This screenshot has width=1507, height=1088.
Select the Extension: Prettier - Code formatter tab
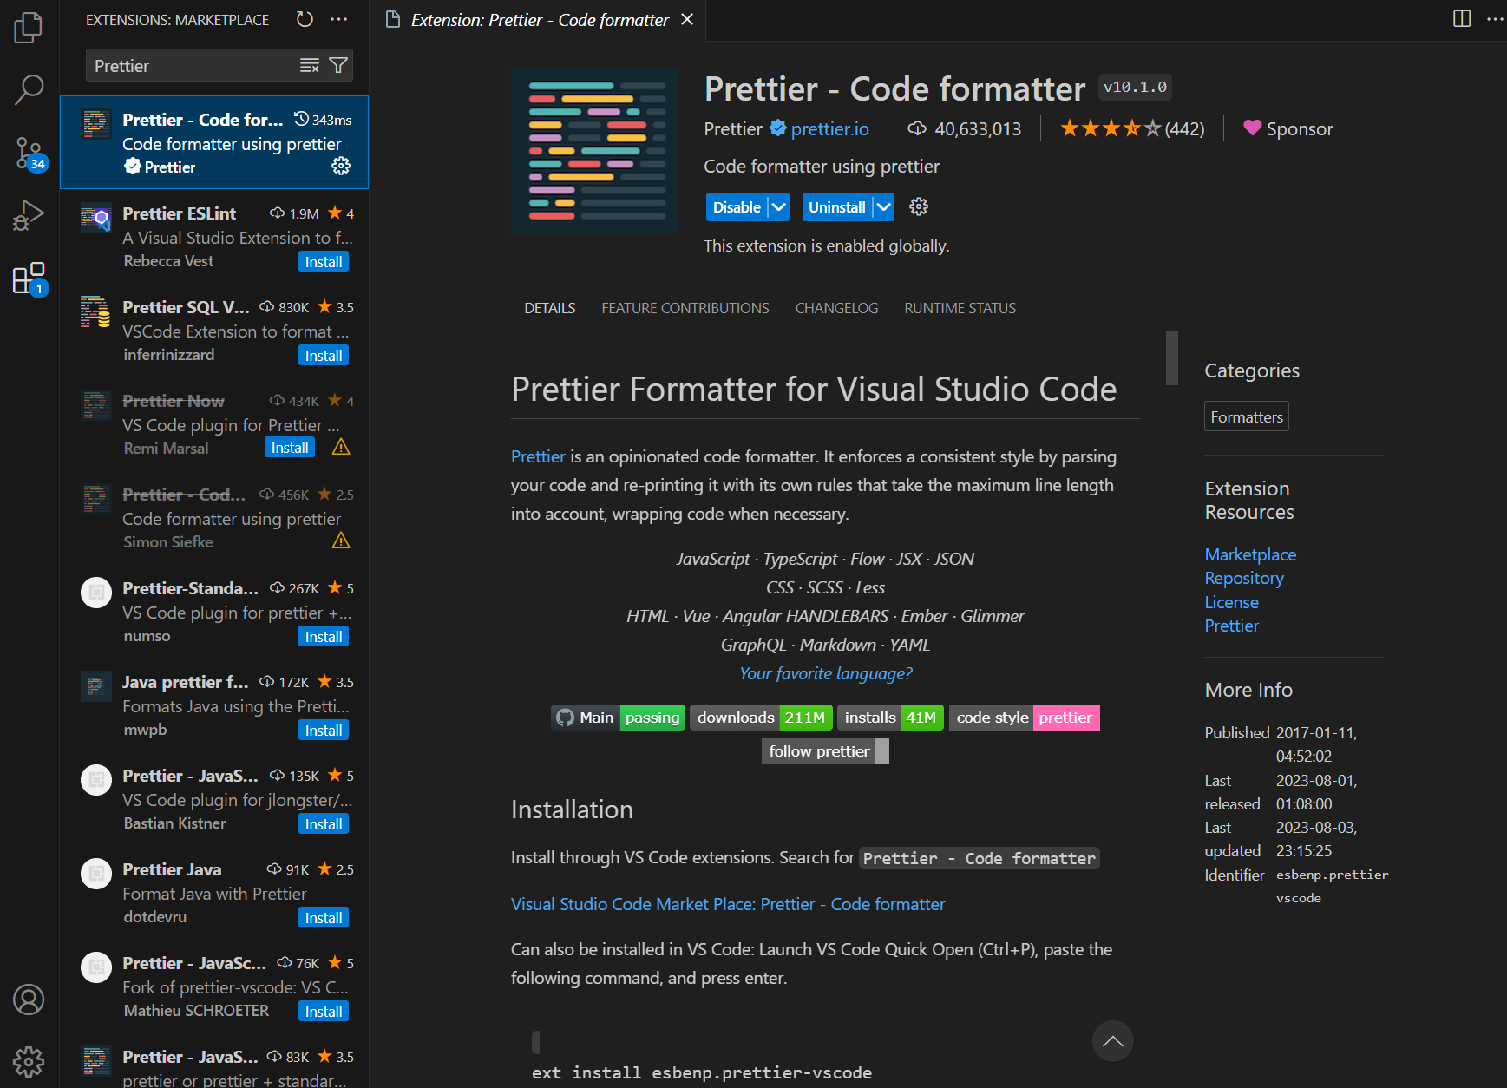coord(540,20)
